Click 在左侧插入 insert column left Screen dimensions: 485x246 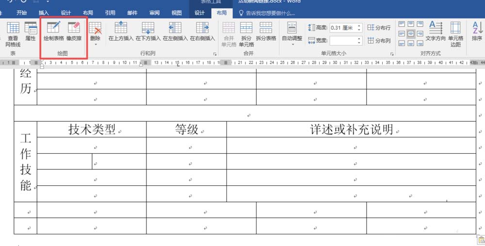pos(175,31)
